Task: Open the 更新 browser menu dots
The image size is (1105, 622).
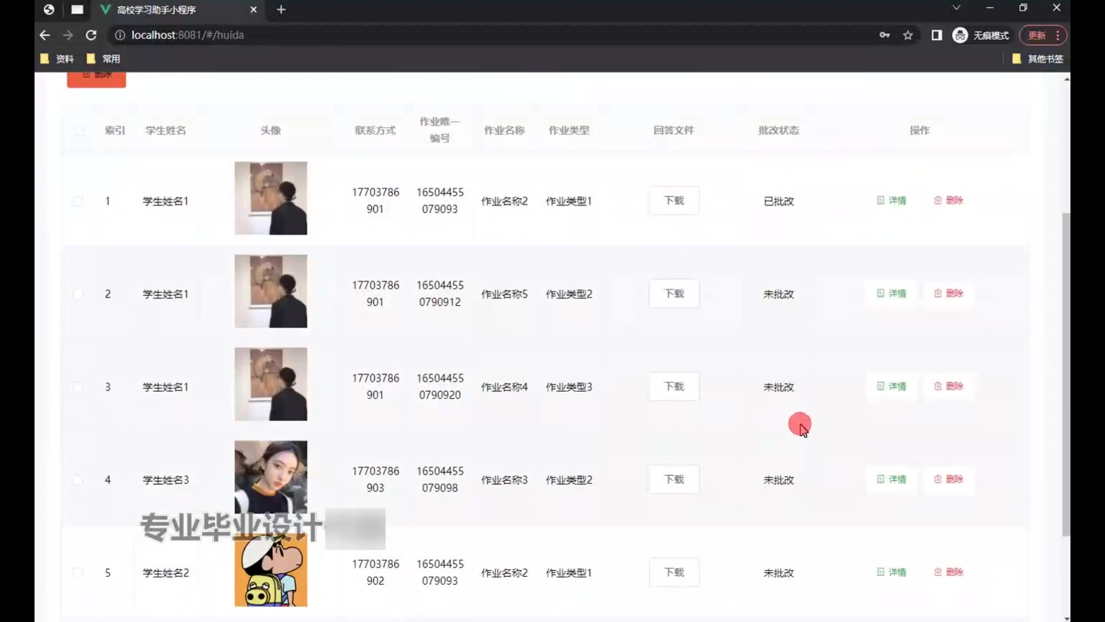Action: (1057, 35)
